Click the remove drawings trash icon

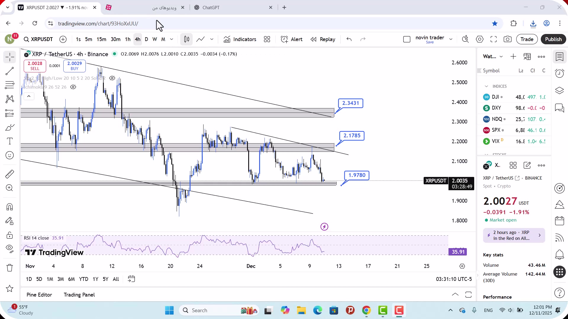pos(9,268)
